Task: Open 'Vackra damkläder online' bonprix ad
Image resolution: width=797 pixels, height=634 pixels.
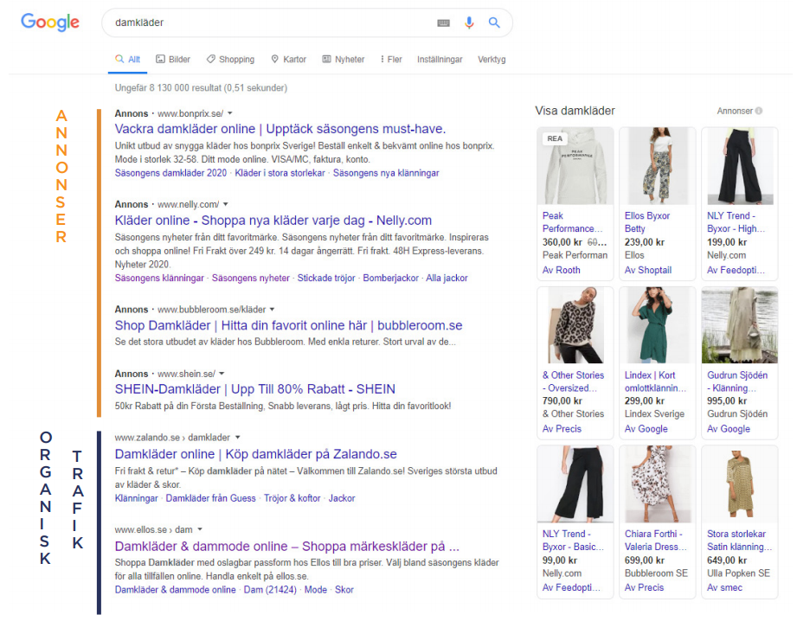Action: [280, 129]
